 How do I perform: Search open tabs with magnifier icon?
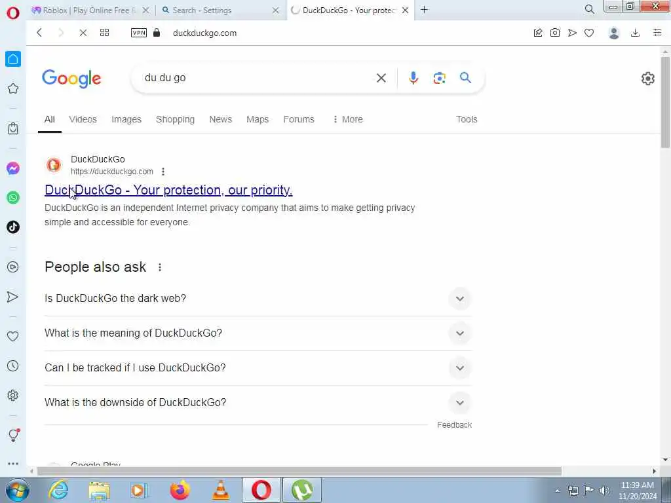point(589,9)
